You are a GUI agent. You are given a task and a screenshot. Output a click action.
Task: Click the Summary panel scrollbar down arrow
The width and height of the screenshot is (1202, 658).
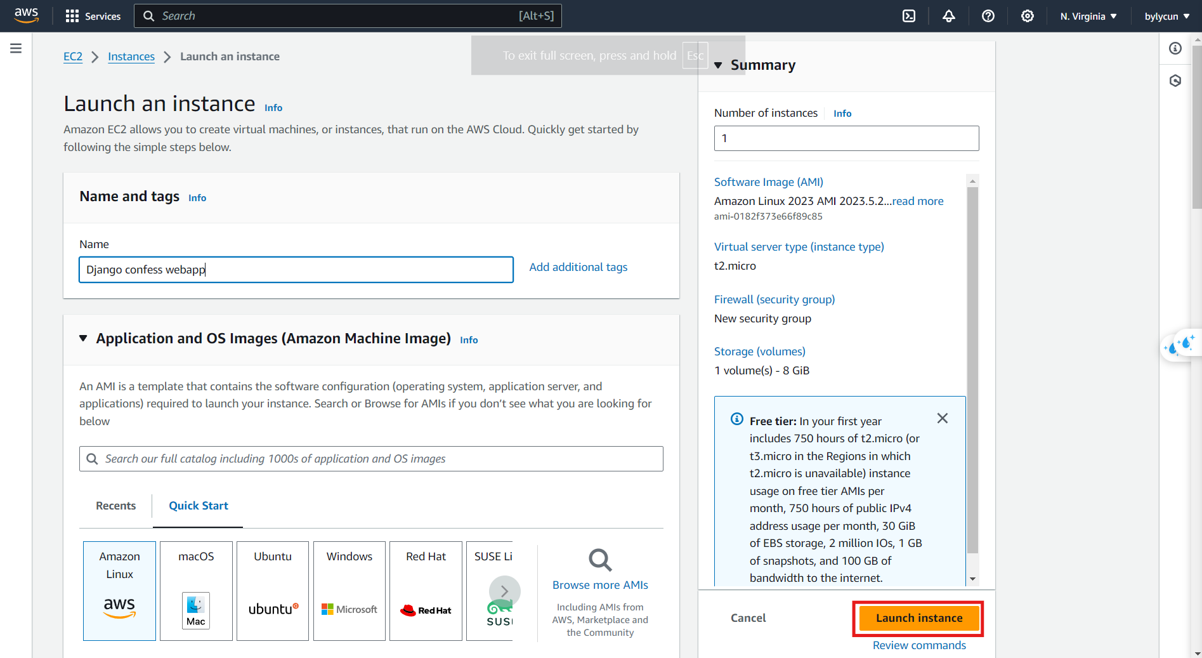(972, 579)
